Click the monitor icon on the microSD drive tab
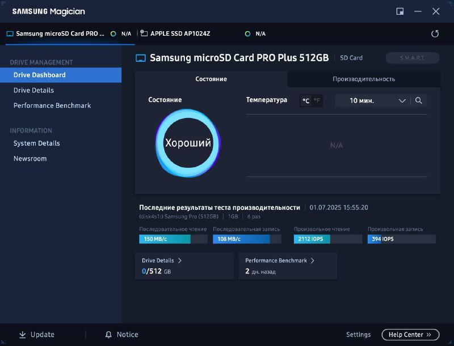This screenshot has height=346, width=454. tap(9, 33)
